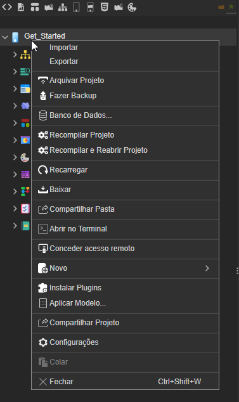239x402 pixels.
Task: Click the code brackets icon in top toolbar
Action: tap(7, 7)
